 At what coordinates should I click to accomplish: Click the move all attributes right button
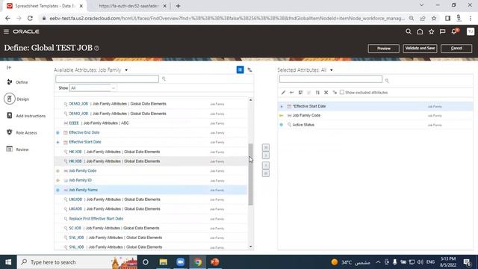pyautogui.click(x=266, y=147)
